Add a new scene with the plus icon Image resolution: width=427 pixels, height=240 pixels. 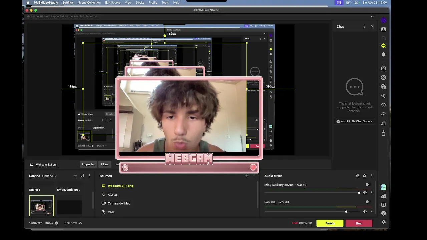click(75, 176)
